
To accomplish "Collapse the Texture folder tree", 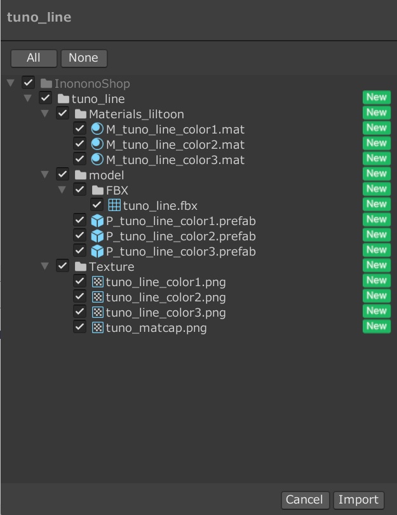I will [x=45, y=266].
